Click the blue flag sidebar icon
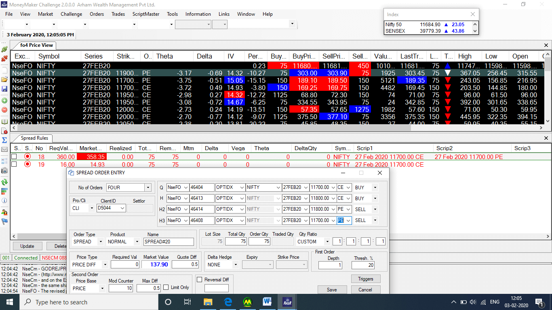552x310 pixels. [4, 221]
